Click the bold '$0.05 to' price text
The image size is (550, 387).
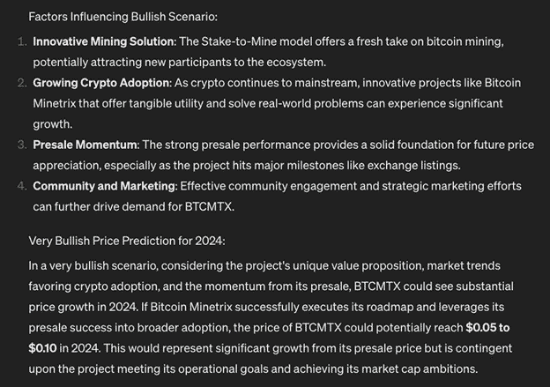[x=487, y=328]
